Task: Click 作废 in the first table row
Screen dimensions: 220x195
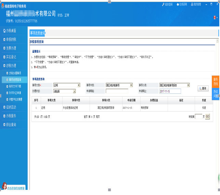Action: pyautogui.click(x=204, y=108)
